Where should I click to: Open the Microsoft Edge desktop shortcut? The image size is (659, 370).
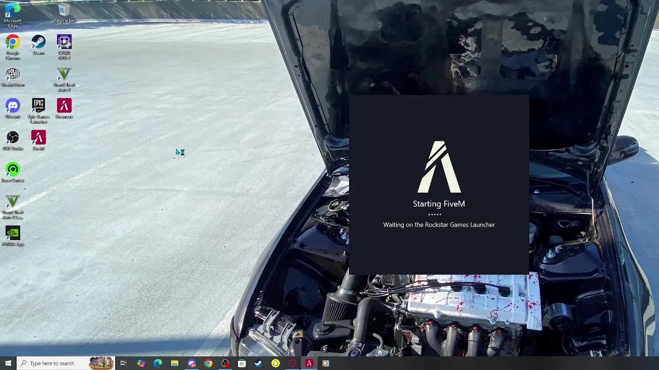[12, 14]
